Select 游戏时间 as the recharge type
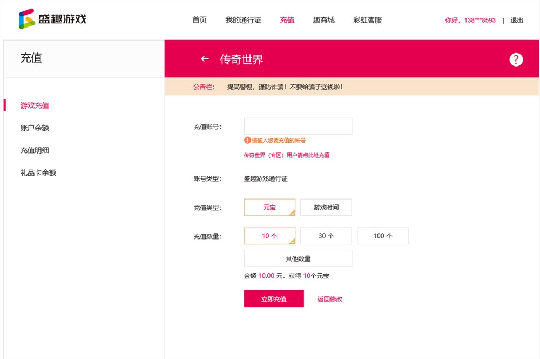540x359 pixels. point(326,208)
